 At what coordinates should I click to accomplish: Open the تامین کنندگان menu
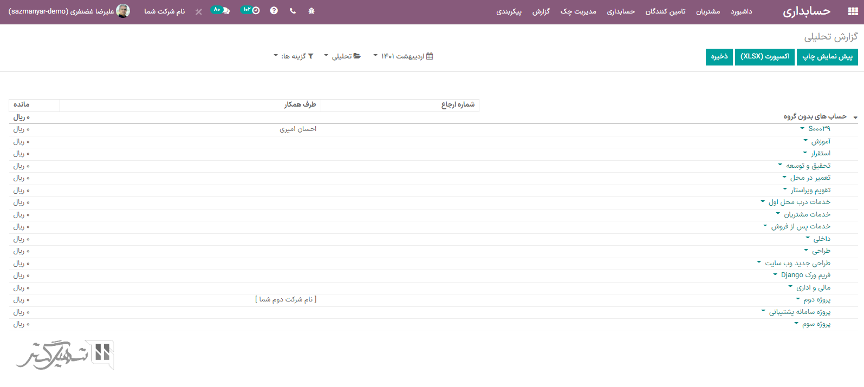pos(665,11)
